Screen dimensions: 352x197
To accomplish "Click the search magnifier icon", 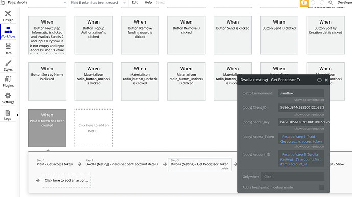I will tap(331, 3).
